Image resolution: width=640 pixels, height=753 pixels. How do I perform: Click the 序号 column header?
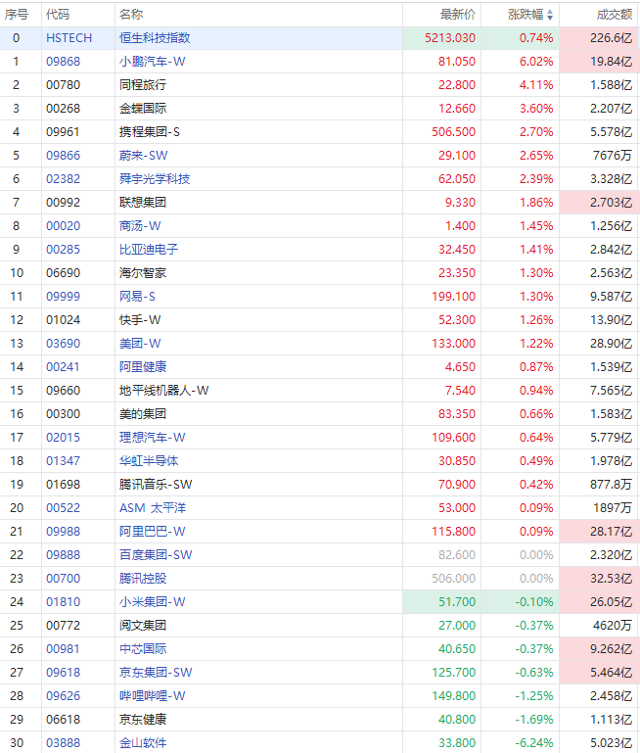click(x=17, y=15)
